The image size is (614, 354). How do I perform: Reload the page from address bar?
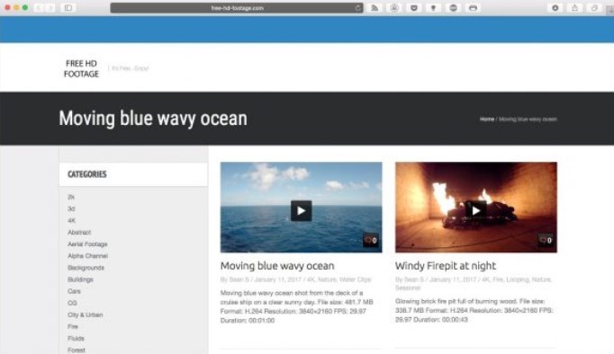coord(358,8)
